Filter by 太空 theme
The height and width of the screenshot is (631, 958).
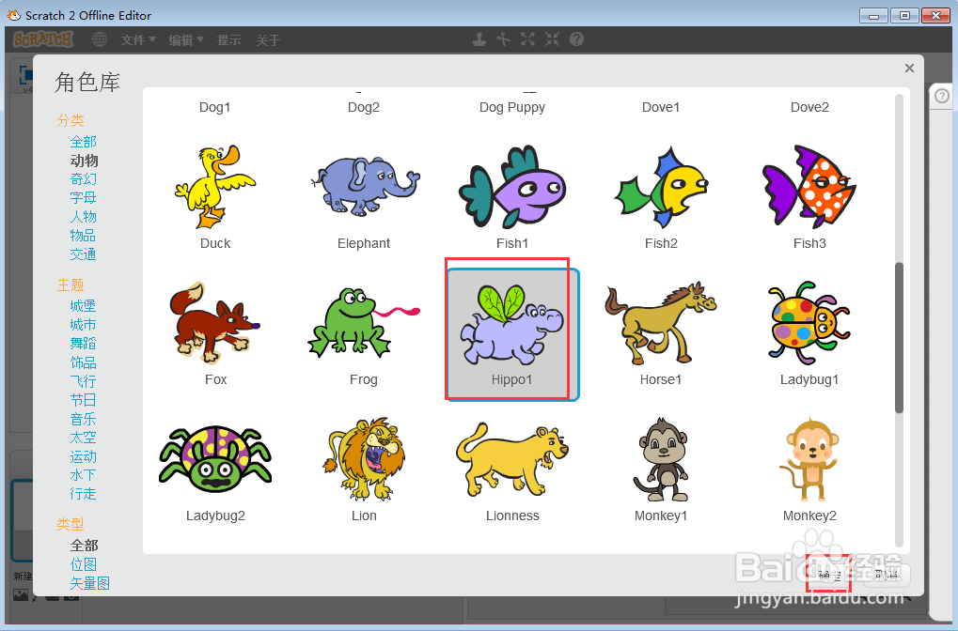[83, 438]
